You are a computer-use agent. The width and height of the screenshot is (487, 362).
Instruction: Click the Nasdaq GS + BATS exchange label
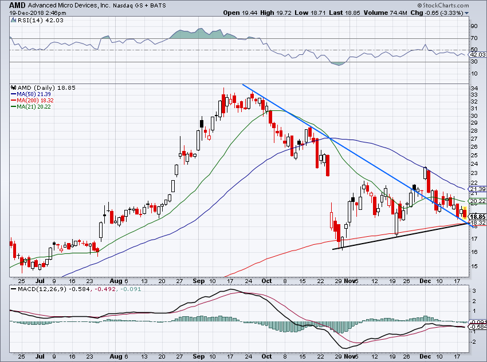tap(139, 6)
